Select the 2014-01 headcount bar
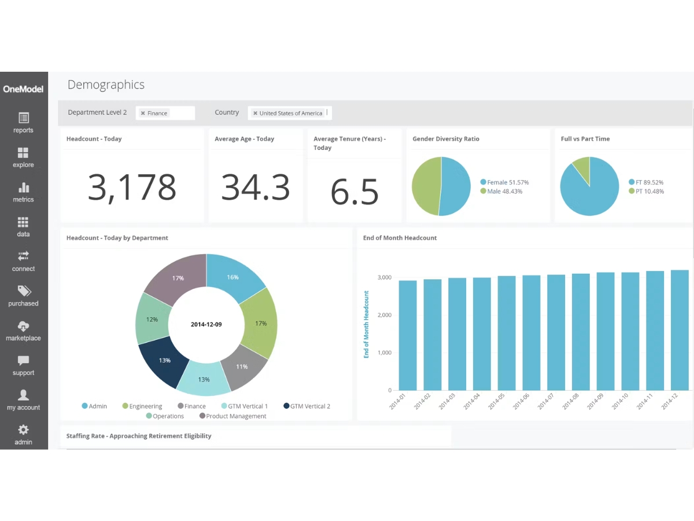The image size is (694, 521). (x=408, y=335)
